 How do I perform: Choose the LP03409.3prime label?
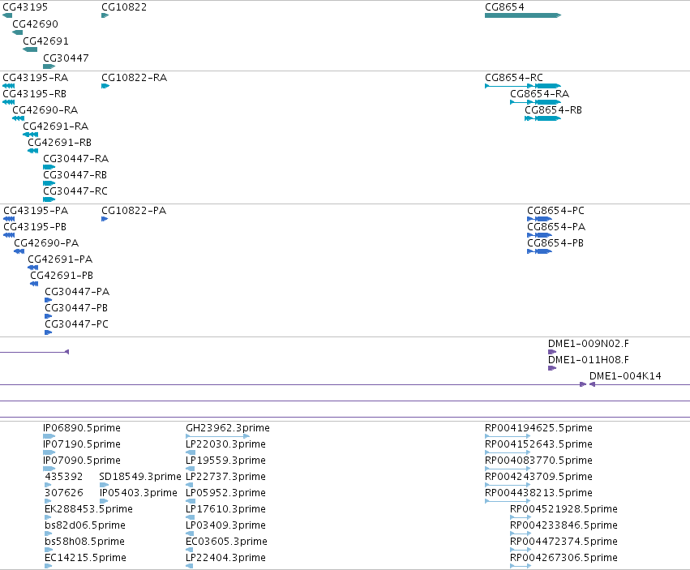[225, 525]
